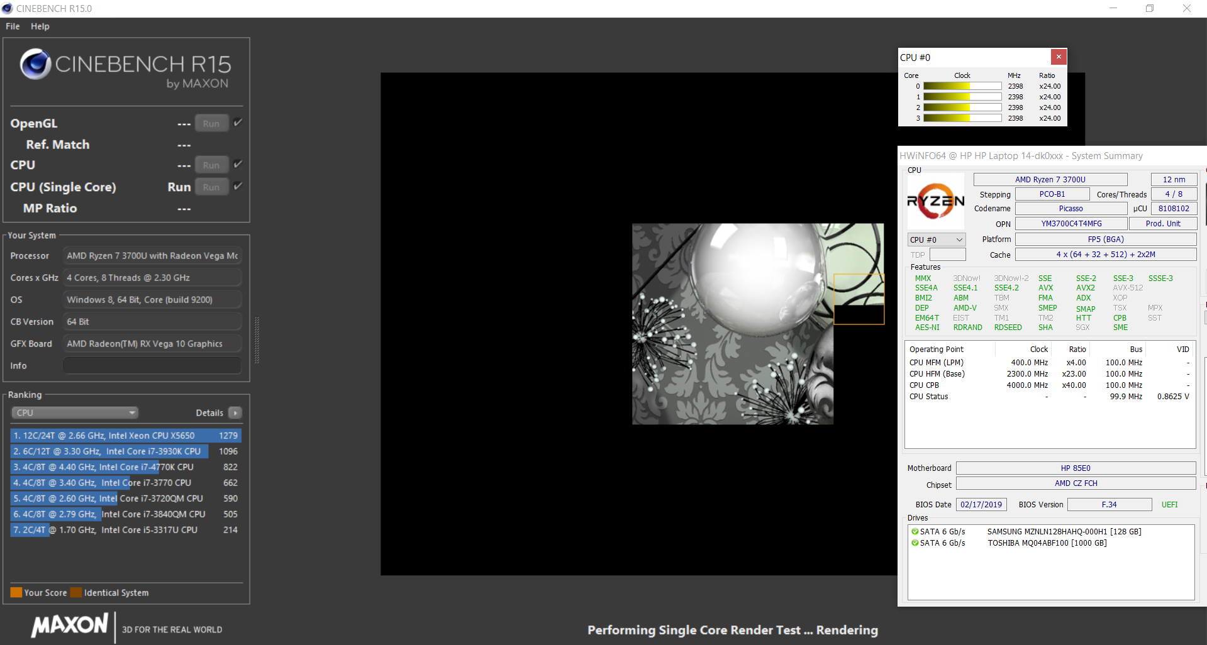Select ranking row Intel Core i7-4770K CPU
This screenshot has width=1207, height=645.
pos(126,467)
